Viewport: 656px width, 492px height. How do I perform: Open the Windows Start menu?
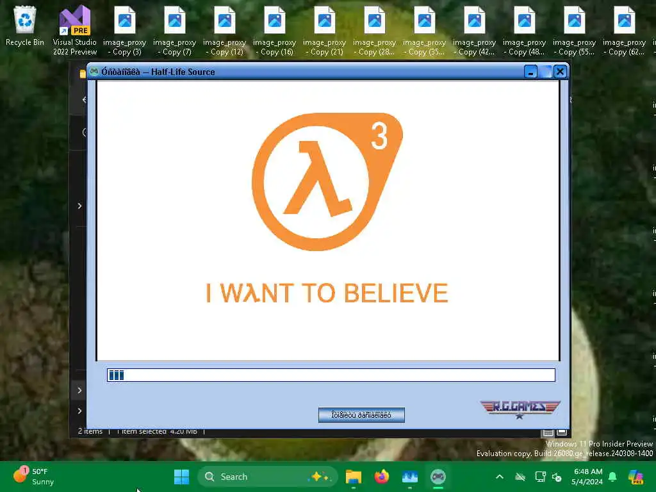click(x=181, y=477)
